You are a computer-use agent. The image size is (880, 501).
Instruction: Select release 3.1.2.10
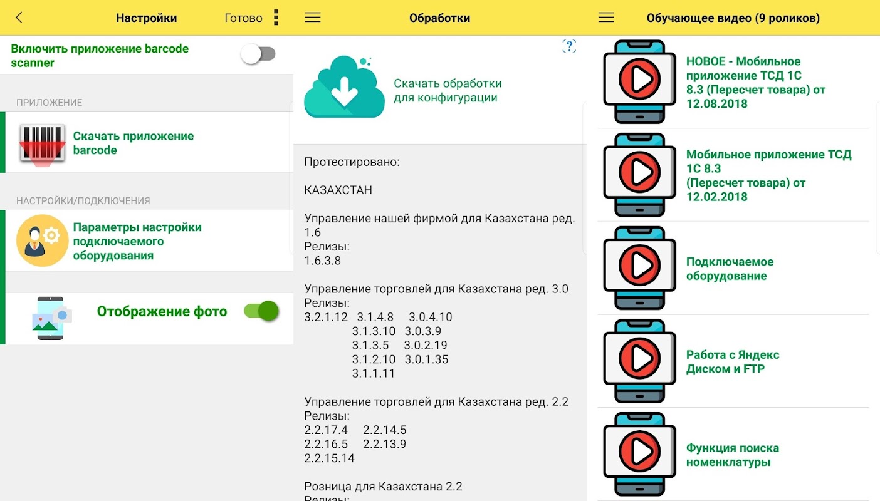point(374,360)
